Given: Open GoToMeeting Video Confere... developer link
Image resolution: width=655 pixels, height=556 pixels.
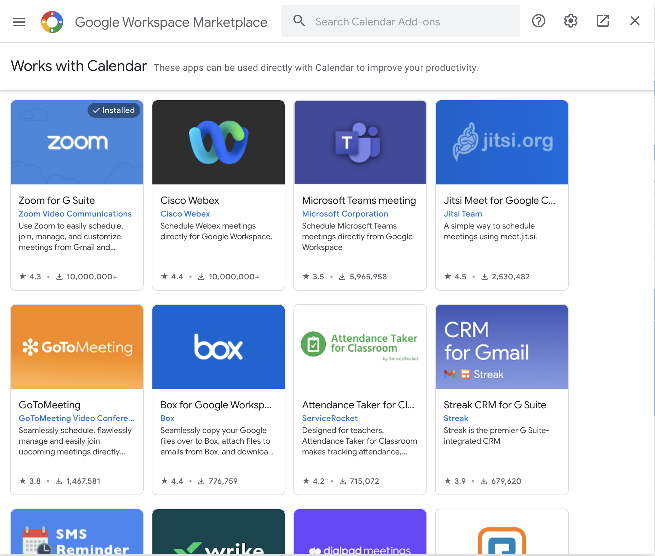Looking at the screenshot, I should coord(76,418).
